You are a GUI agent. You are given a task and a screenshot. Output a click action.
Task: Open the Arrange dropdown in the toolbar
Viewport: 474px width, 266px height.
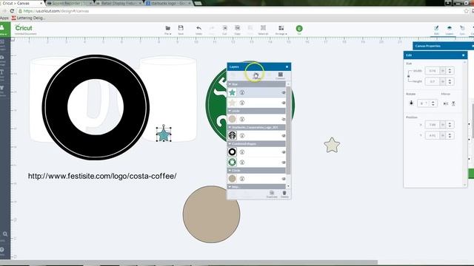coord(281,30)
